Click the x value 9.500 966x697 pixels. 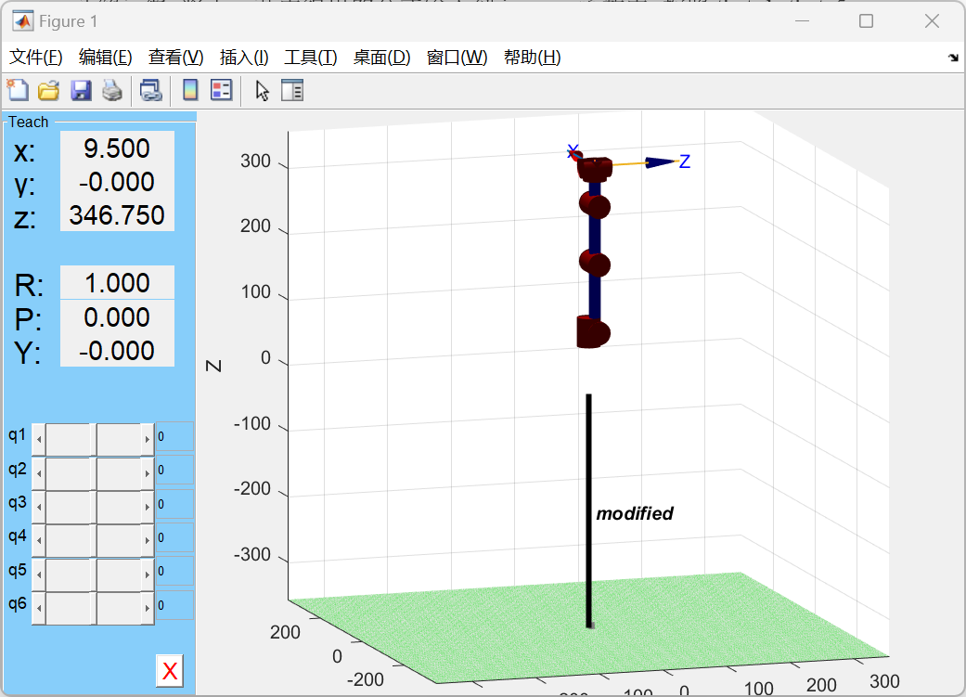point(117,148)
